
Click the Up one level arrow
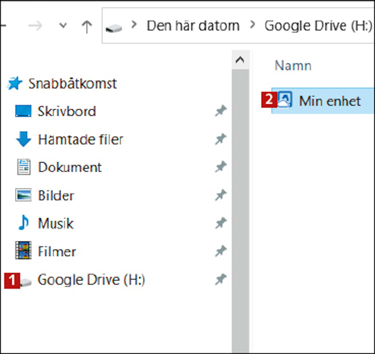(x=86, y=26)
